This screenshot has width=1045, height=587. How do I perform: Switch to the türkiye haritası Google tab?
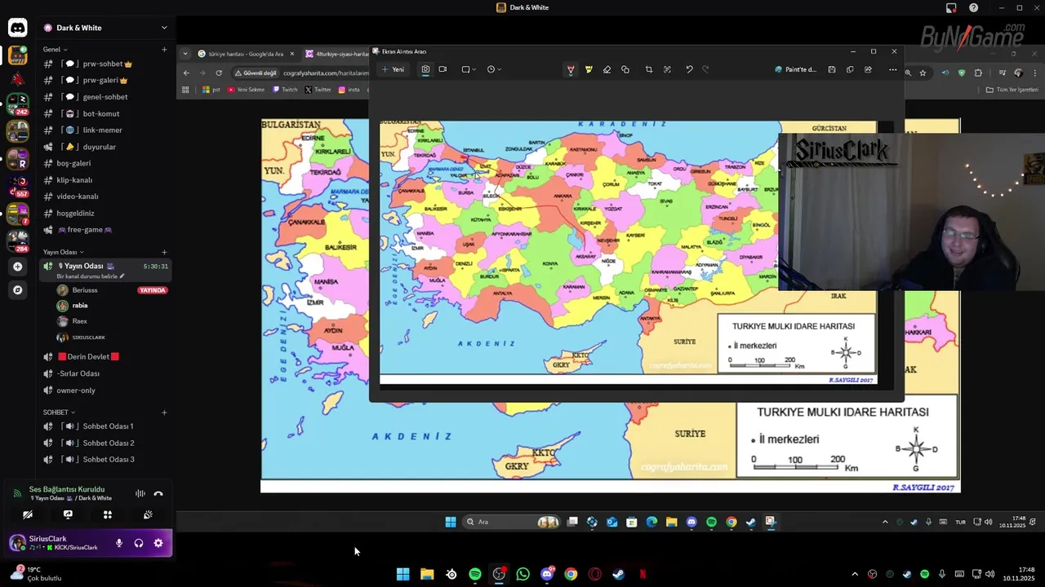tap(244, 54)
